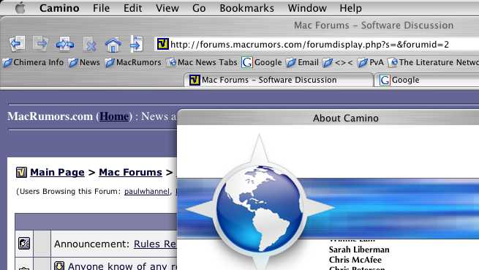This screenshot has width=479, height=270.
Task: Open Chimera Info bookmark folder
Action: pos(34,62)
